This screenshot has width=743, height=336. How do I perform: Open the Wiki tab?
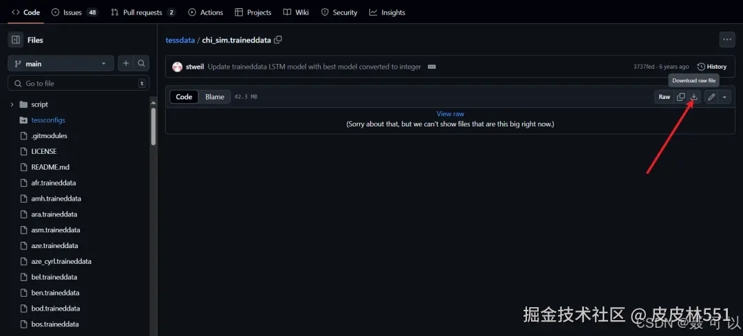click(x=296, y=12)
